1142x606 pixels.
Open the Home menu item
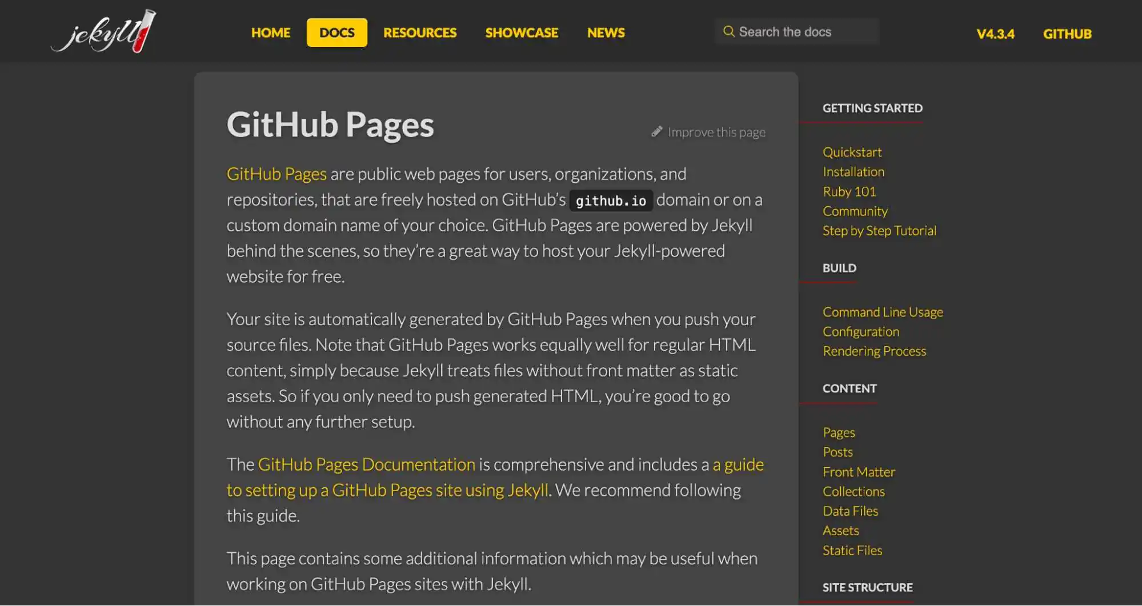pos(271,33)
